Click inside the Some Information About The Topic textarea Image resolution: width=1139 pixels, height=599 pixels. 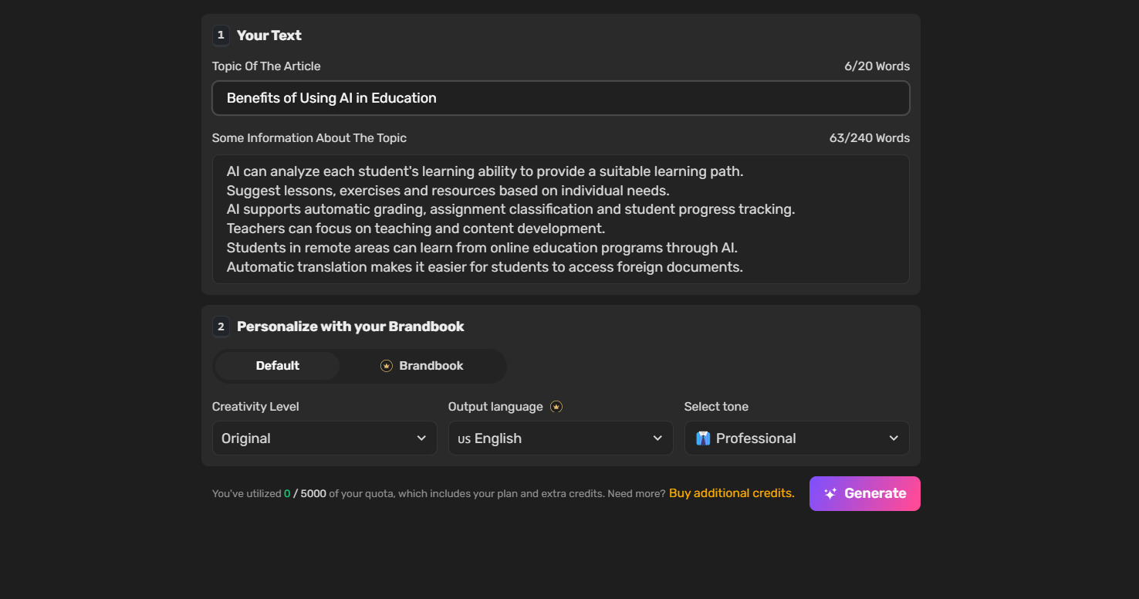(x=561, y=219)
